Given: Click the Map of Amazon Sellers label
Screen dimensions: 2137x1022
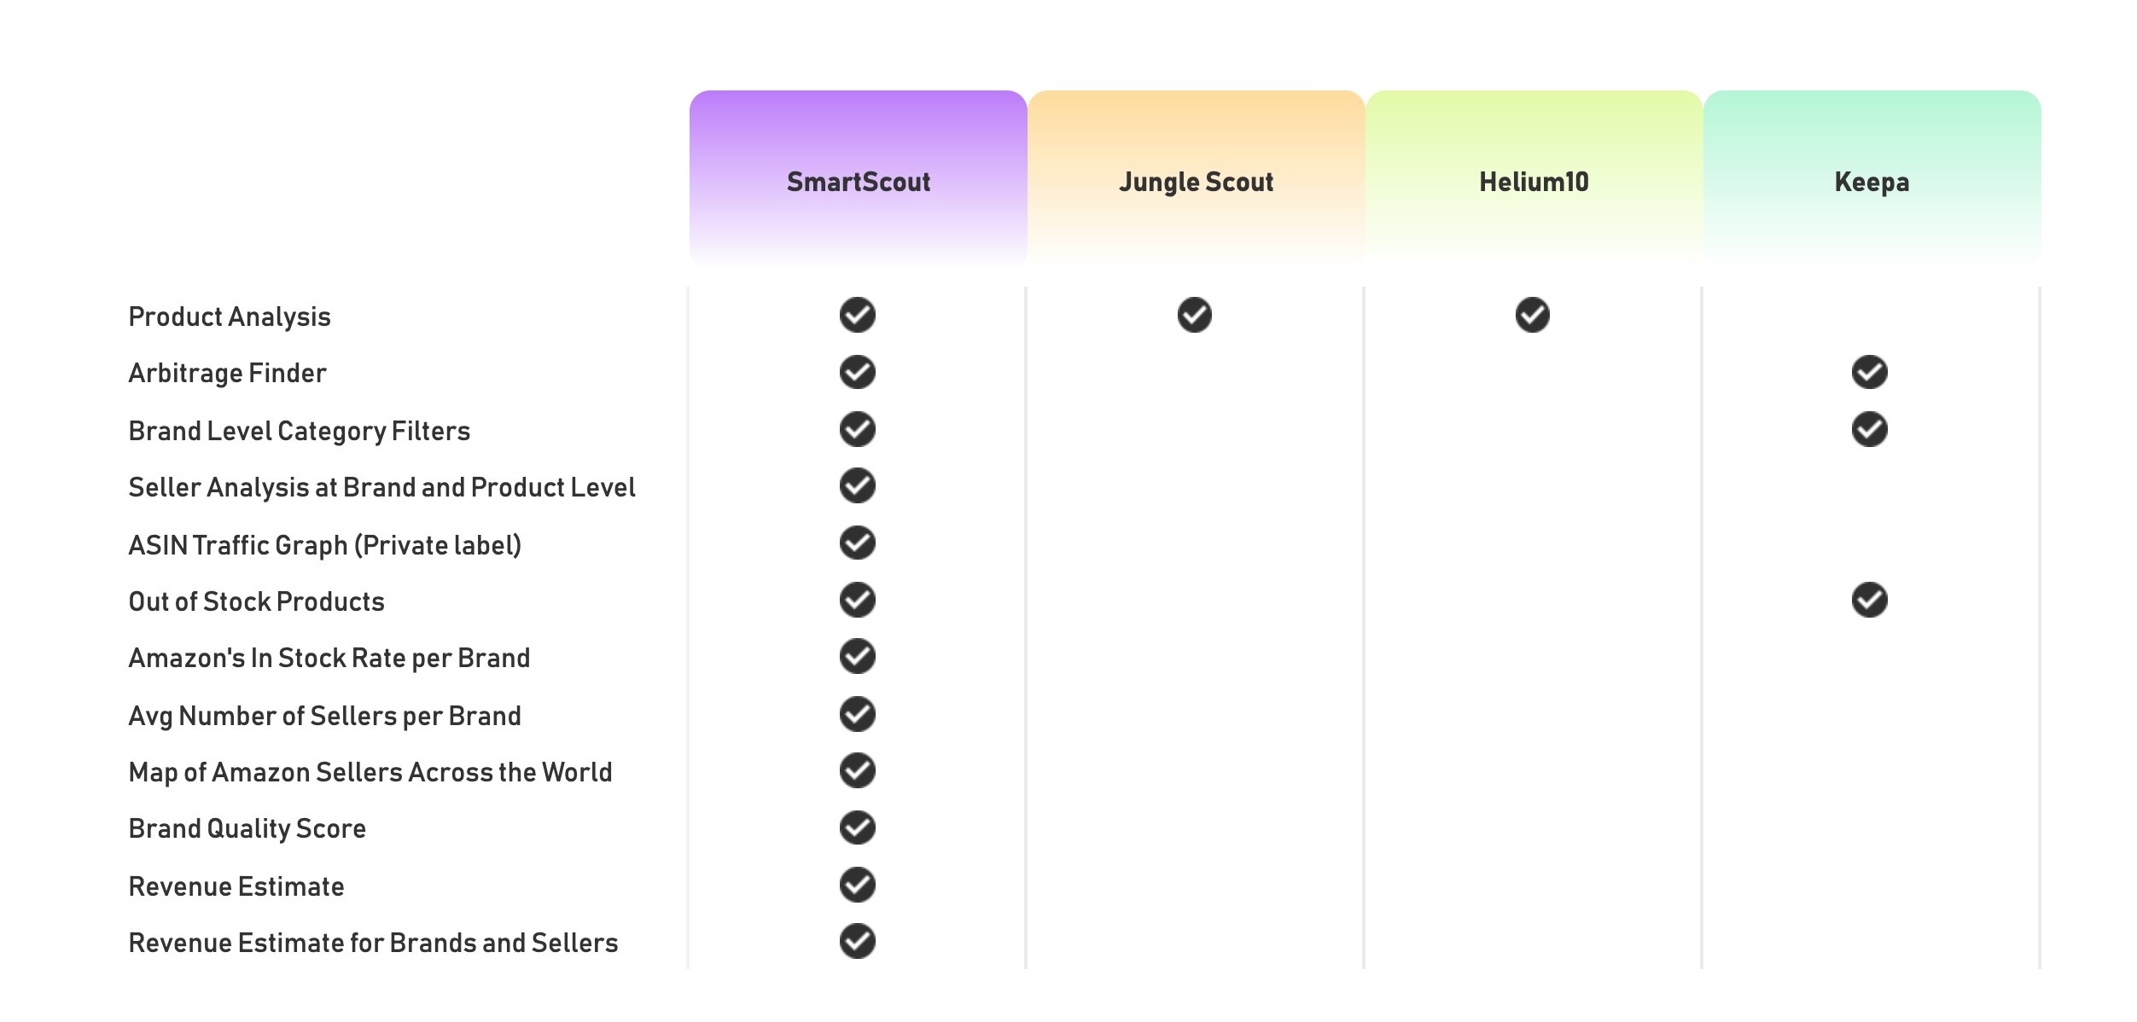Looking at the screenshot, I should [x=370, y=772].
